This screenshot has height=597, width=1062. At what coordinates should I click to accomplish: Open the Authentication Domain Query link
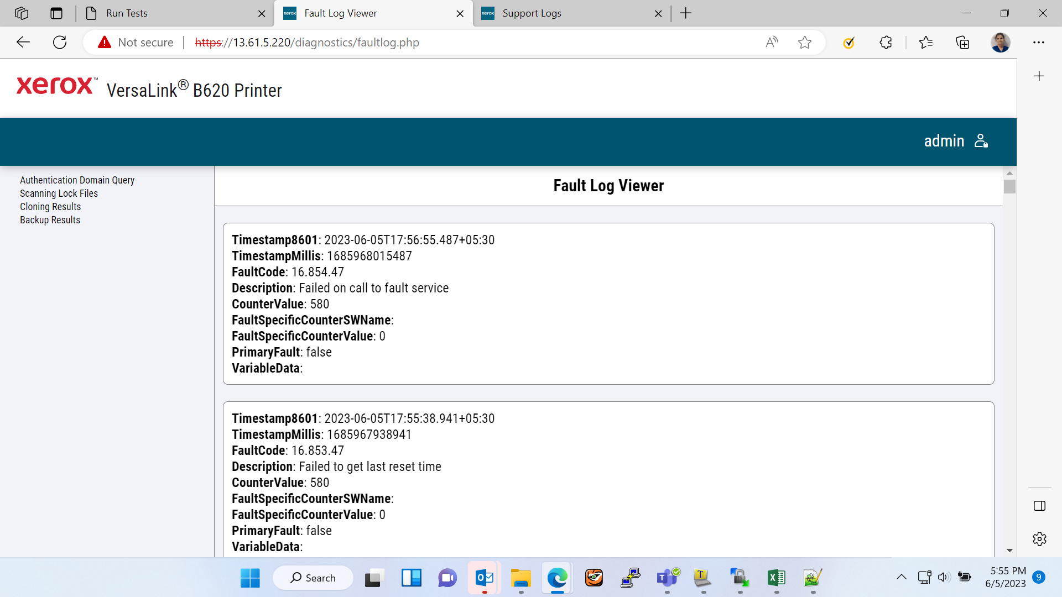[77, 180]
